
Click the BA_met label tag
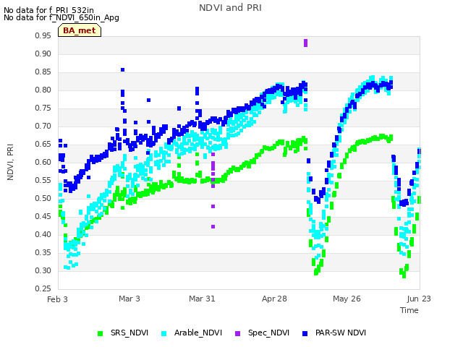coord(80,30)
